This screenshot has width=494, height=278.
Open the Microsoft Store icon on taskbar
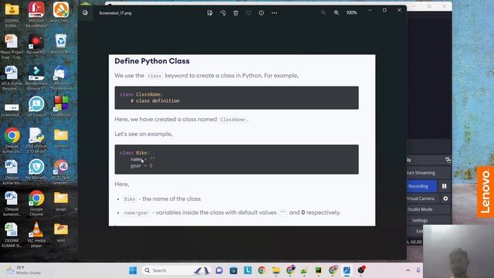(x=233, y=270)
